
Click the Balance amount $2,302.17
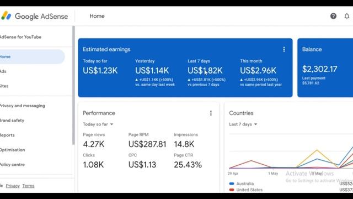tap(320, 69)
